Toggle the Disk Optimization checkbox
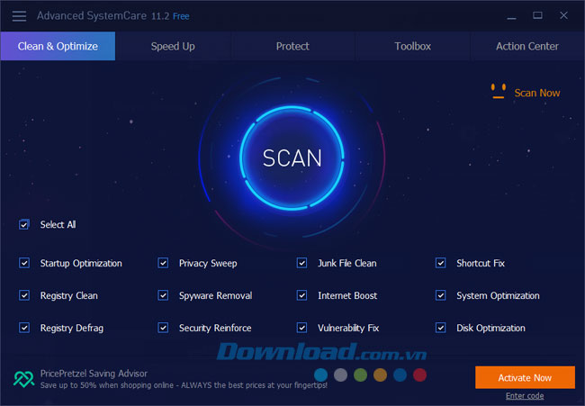This screenshot has height=406, width=585. (441, 328)
